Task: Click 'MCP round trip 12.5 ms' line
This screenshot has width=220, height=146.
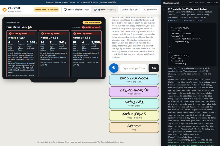Action: coord(187,17)
